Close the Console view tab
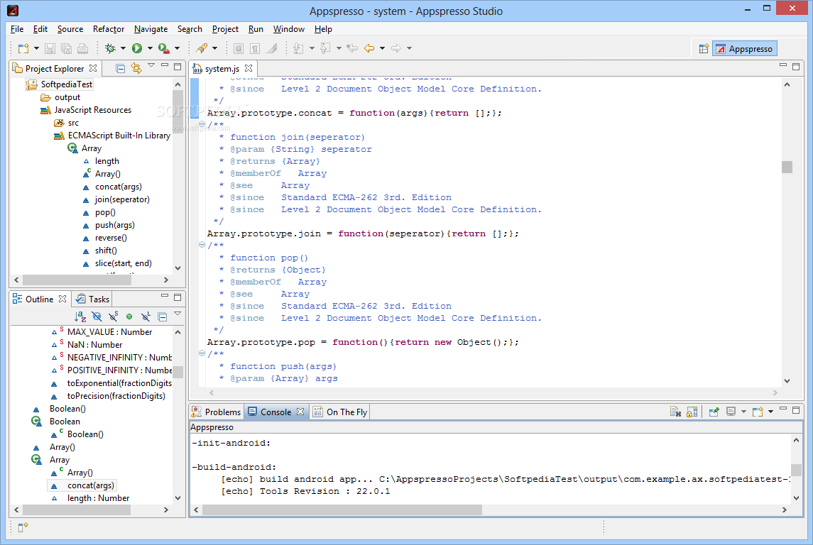The image size is (813, 545). coord(300,412)
